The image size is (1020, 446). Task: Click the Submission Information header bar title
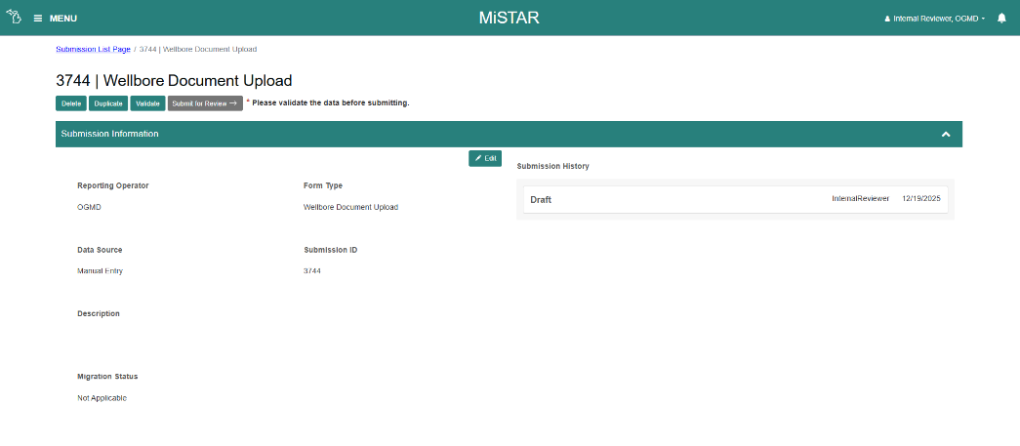tap(110, 134)
